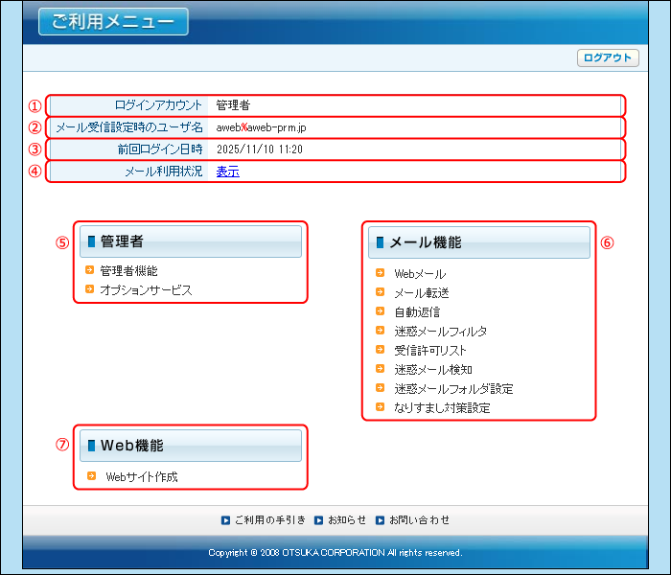
Task: Open Webサイト作成 link
Action: [x=142, y=476]
